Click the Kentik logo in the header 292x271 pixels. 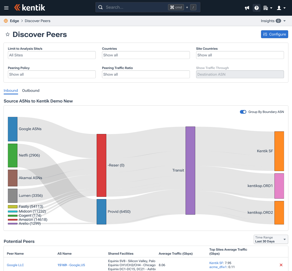[x=29, y=8]
